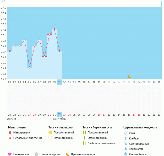Select the Небольшие выделения small drop icon
This screenshot has height=156, width=164.
10,138
